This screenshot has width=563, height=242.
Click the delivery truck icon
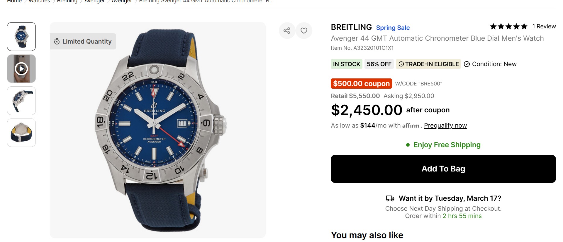pyautogui.click(x=390, y=198)
